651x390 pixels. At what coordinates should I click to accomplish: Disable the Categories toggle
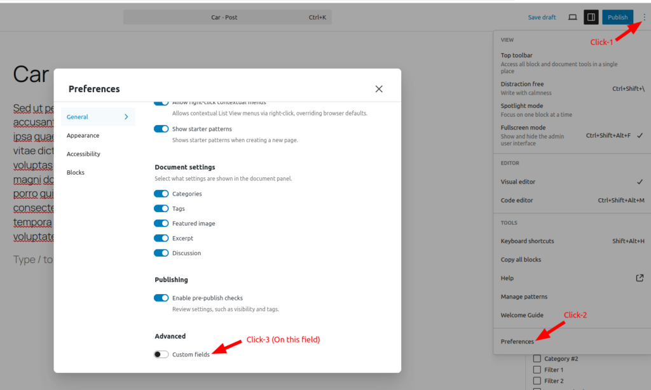click(x=161, y=194)
